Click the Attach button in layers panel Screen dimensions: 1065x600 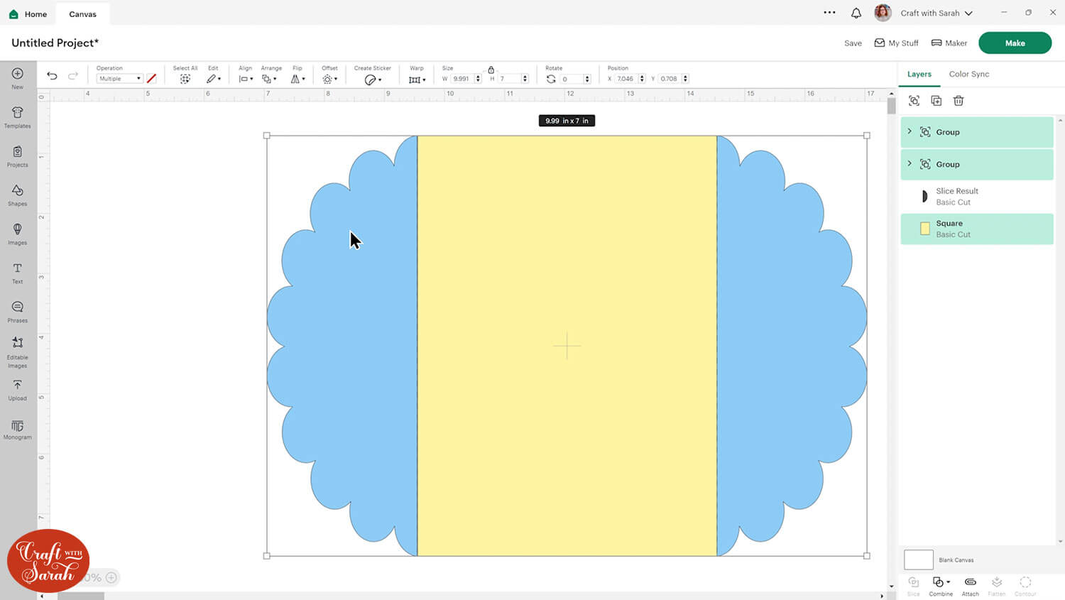point(970,585)
